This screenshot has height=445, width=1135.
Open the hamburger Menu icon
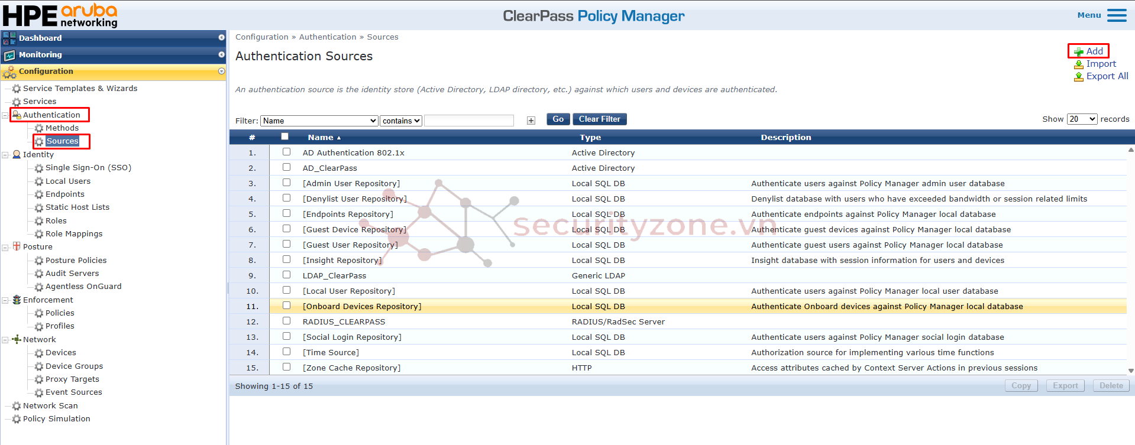(x=1117, y=15)
